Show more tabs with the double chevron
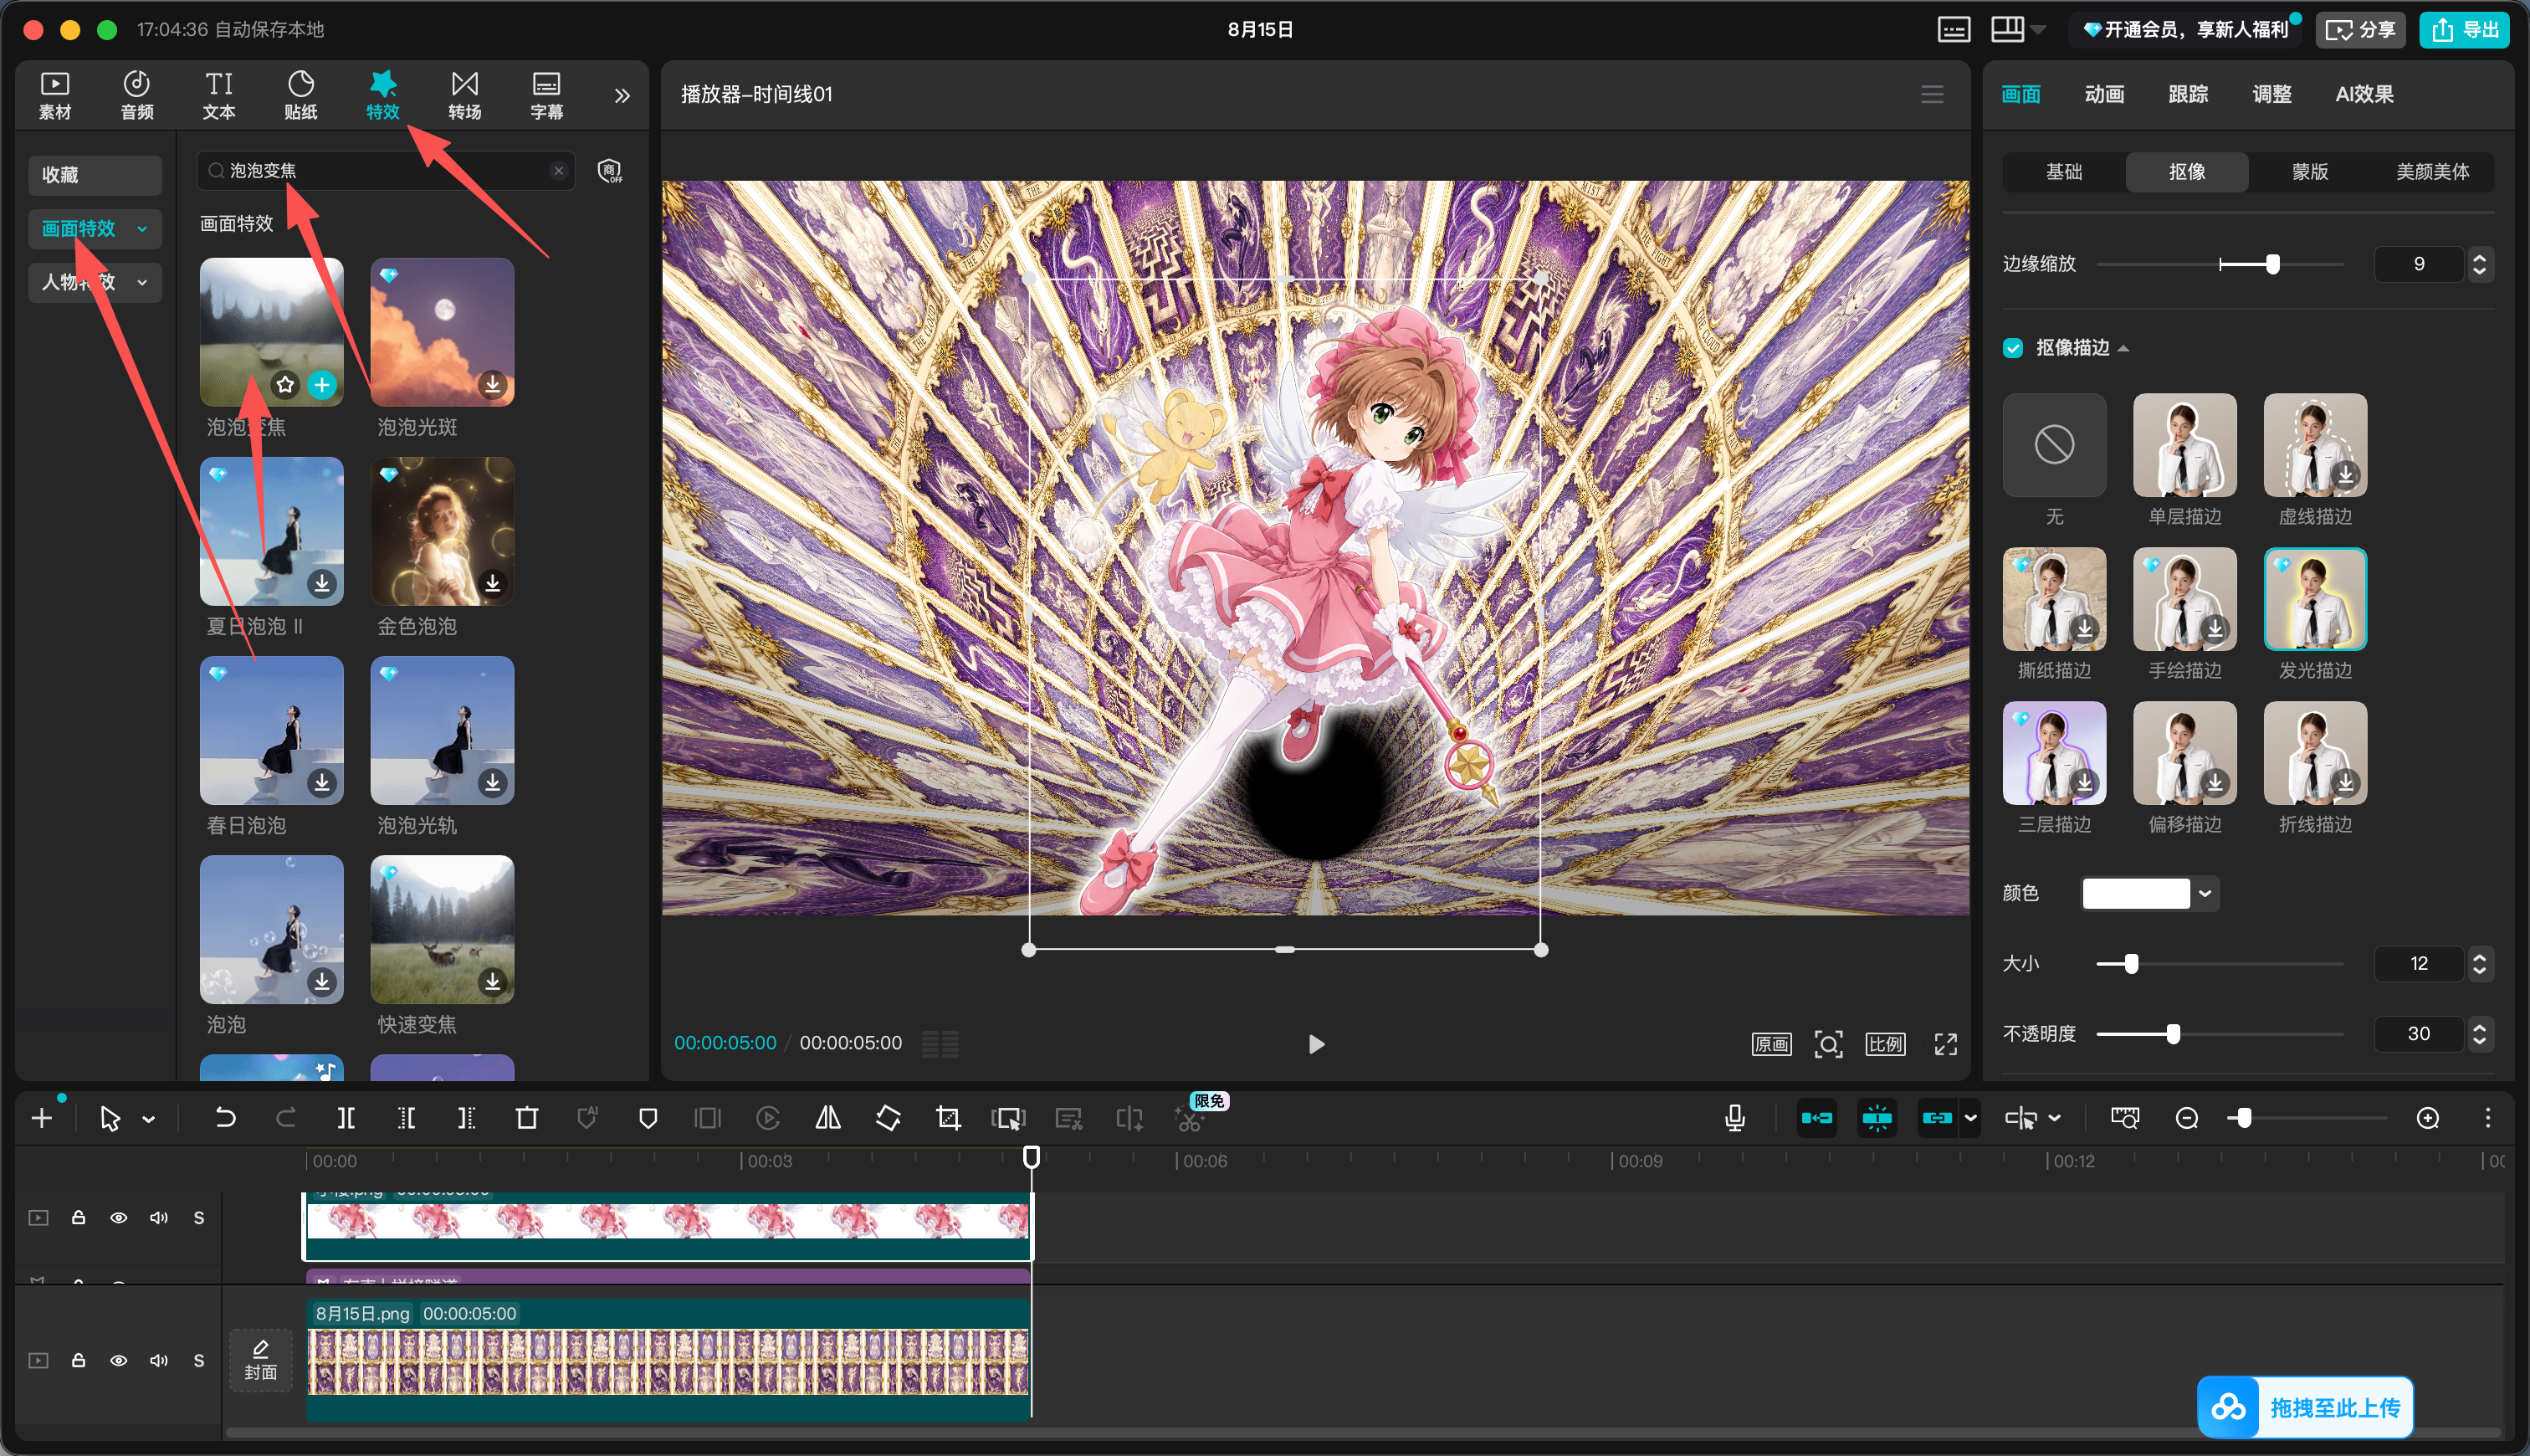This screenshot has height=1456, width=2530. (x=622, y=96)
